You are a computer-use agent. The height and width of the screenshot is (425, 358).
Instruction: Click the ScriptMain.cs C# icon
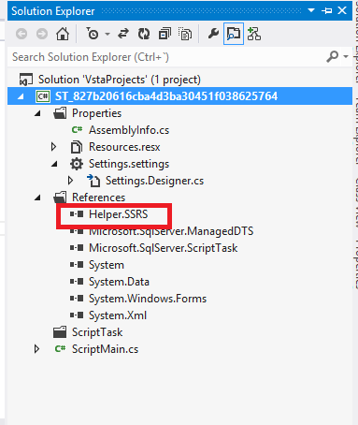click(60, 348)
